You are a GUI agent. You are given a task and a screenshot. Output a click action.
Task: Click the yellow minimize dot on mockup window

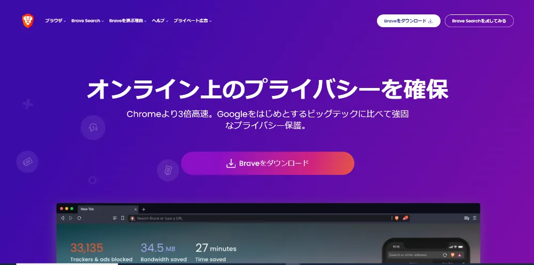(x=67, y=208)
